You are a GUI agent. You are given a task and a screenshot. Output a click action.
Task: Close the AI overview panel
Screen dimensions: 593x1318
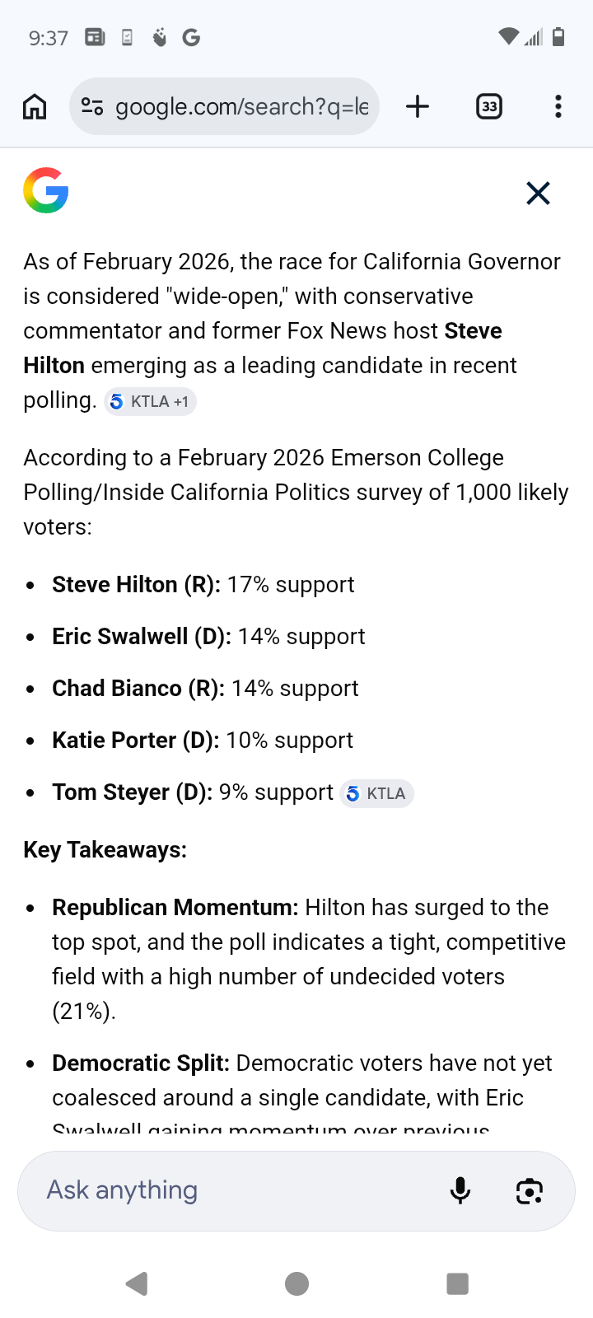click(538, 194)
